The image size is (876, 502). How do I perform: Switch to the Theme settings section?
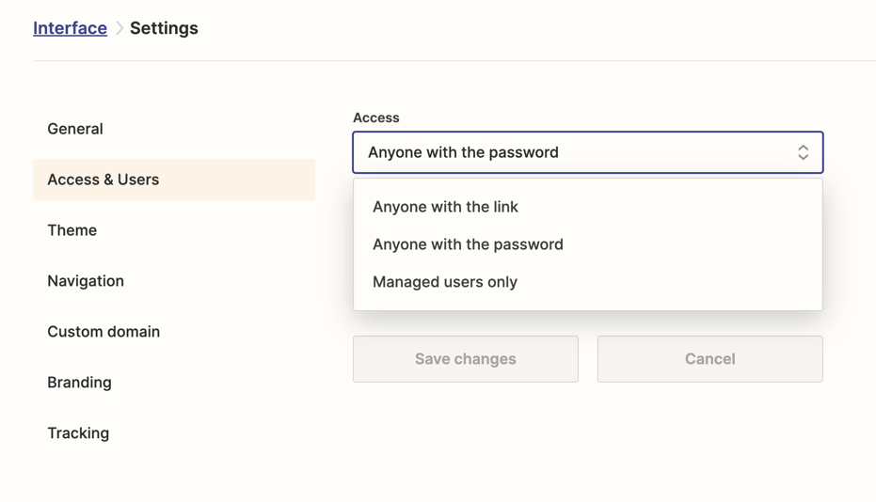[72, 230]
